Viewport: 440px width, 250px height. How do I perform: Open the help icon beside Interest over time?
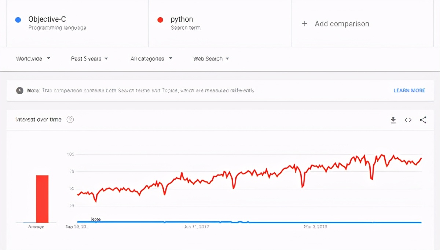70,120
